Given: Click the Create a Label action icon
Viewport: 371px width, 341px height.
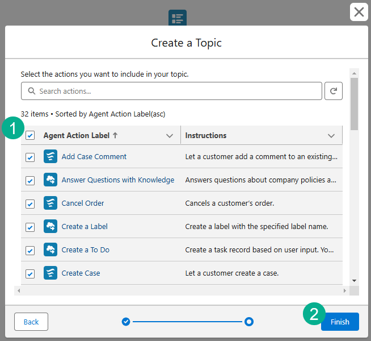Looking at the screenshot, I should point(50,226).
